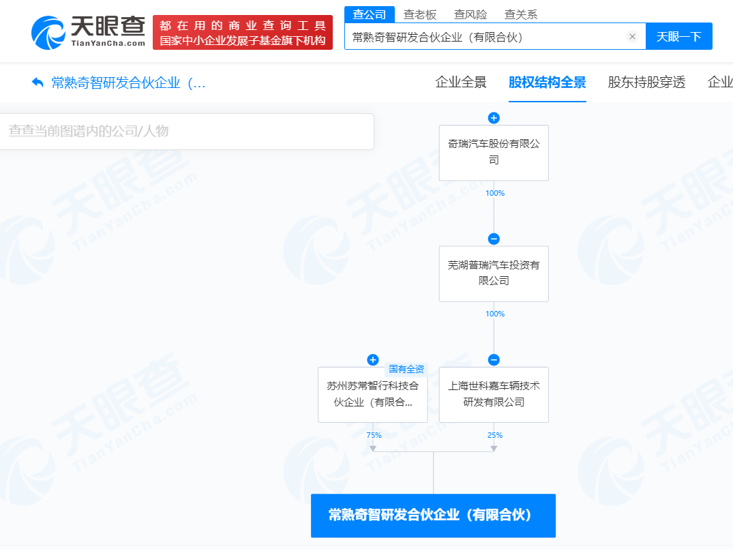
Task: Select the 查关系 search tab
Action: (x=520, y=14)
